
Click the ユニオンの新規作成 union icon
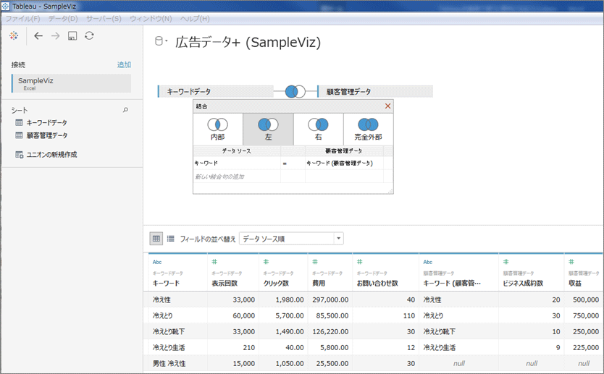coord(20,155)
